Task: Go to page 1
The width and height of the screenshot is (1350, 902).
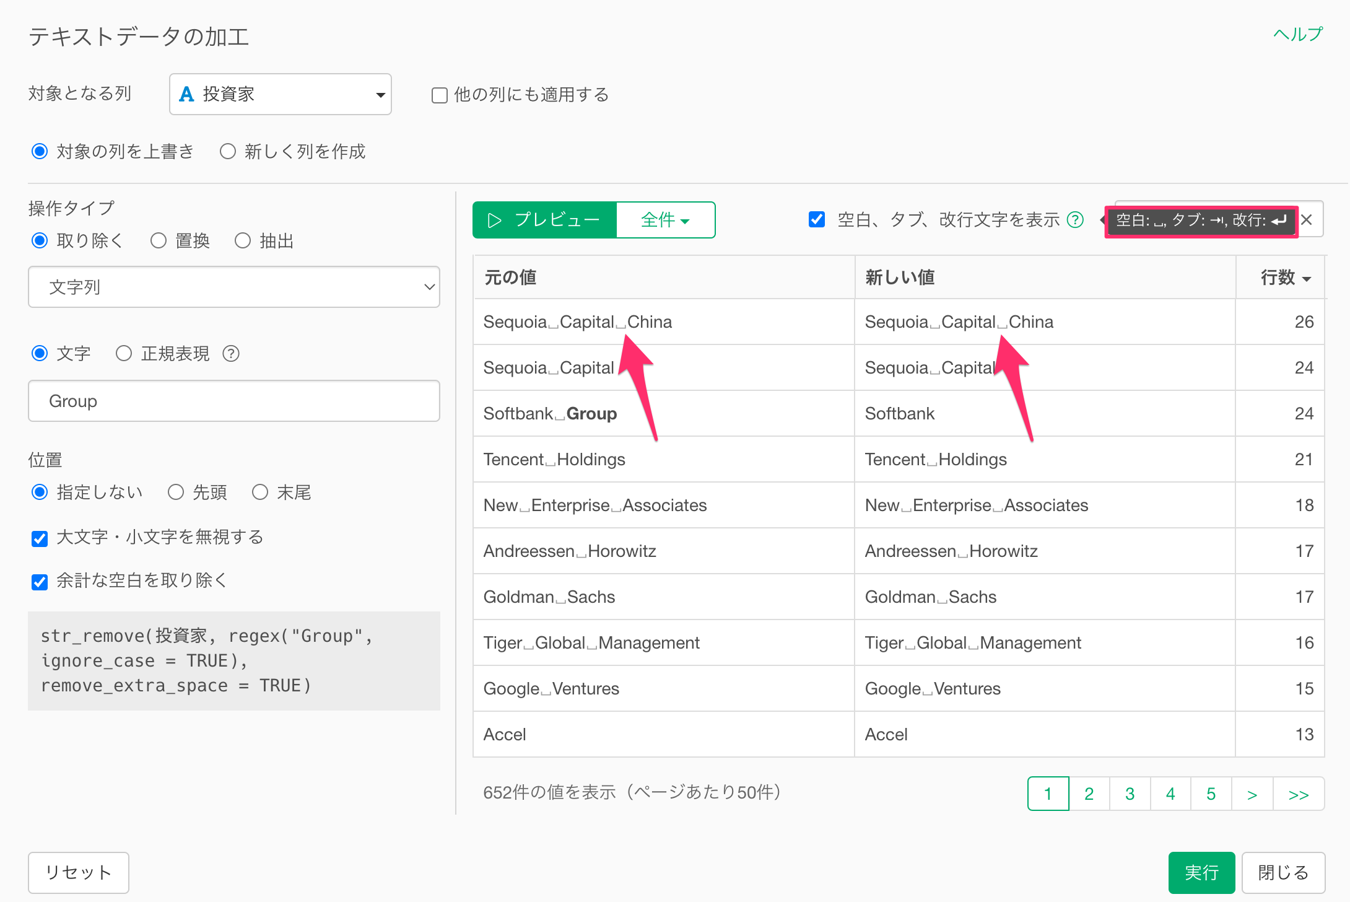Action: click(1048, 794)
